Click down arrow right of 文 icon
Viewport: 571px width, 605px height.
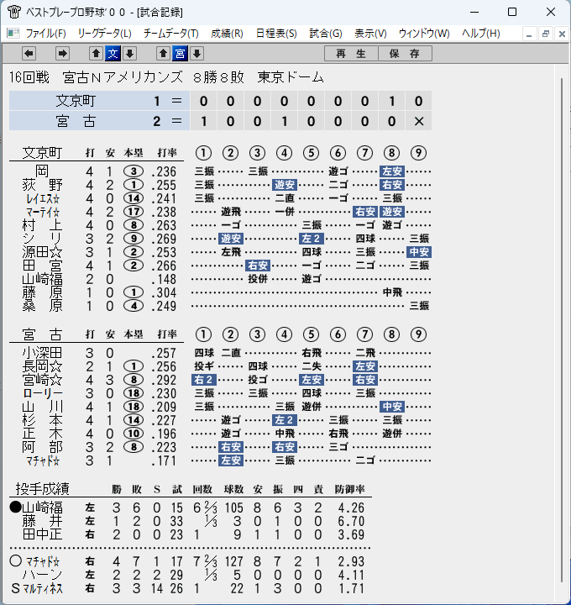pos(130,53)
